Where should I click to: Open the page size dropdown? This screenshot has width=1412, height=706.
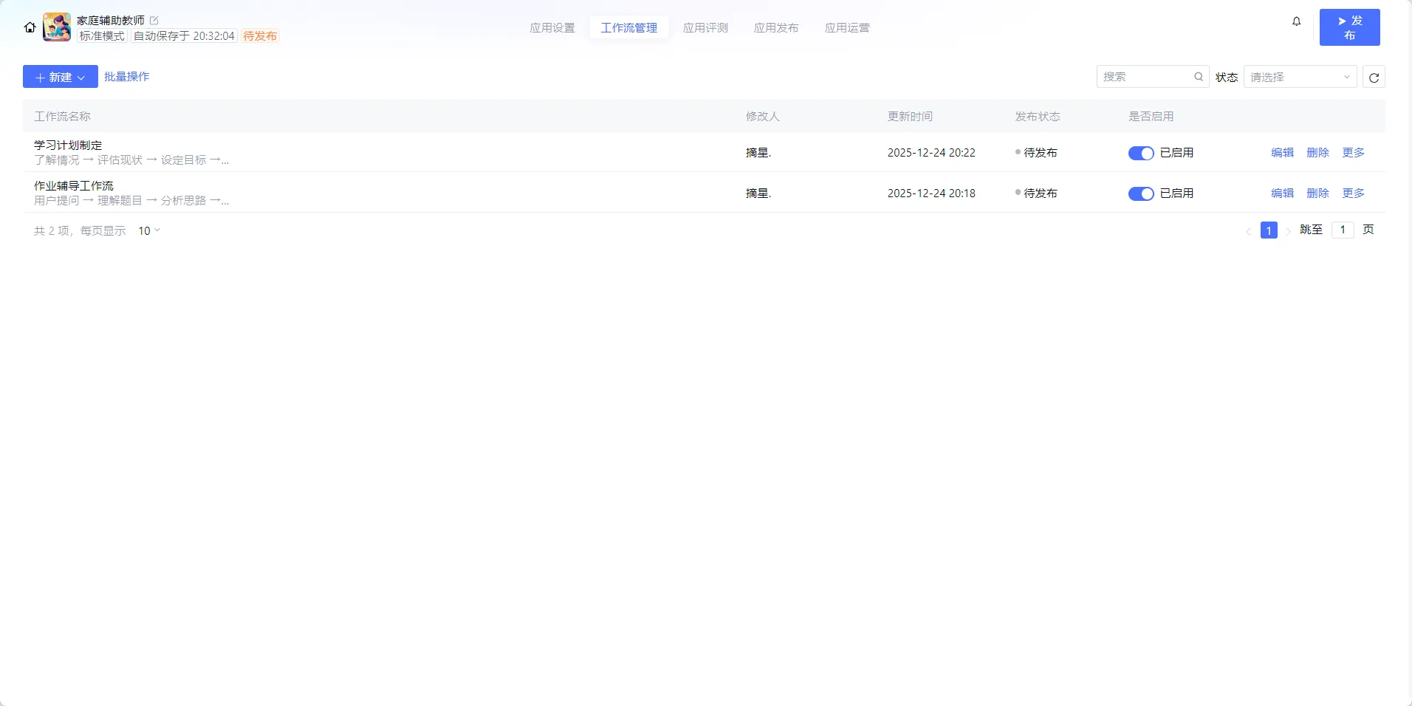click(x=149, y=231)
